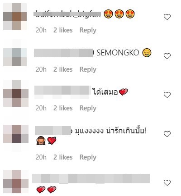Viewport: 181px width, 196px height.
Task: Open the avatar beside the monkey emoji comment
Action: coord(16,134)
